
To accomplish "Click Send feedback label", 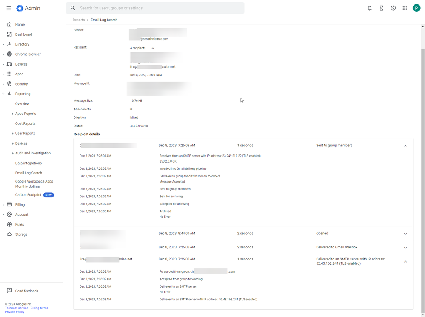I will click(26, 291).
